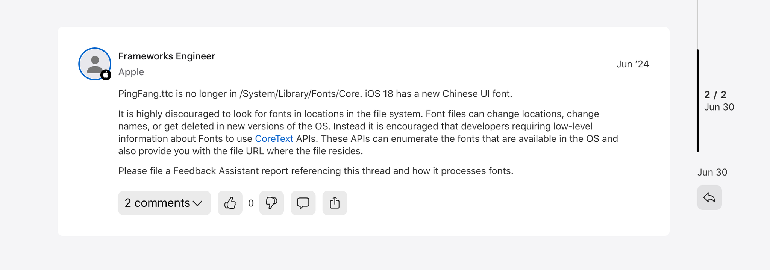Click the Feedback Assistant report sentence
This screenshot has width=770, height=270.
click(x=315, y=171)
